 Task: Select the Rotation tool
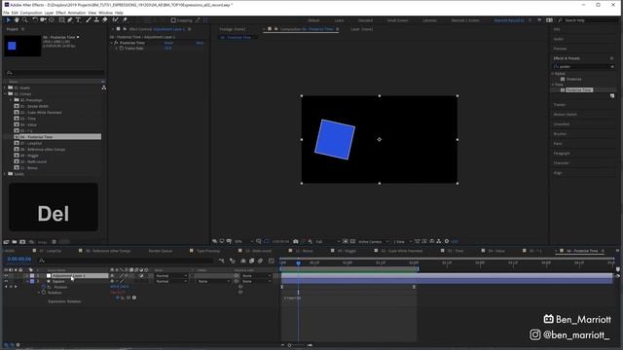[35, 19]
